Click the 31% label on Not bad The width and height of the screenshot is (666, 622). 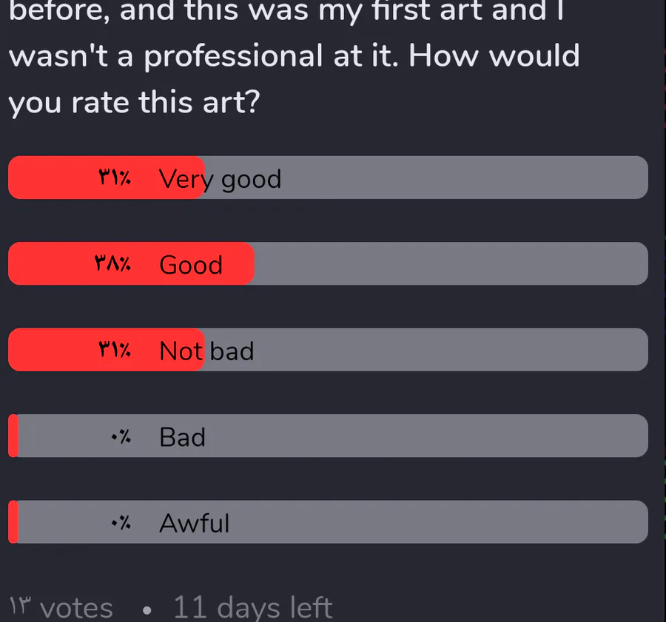115,350
